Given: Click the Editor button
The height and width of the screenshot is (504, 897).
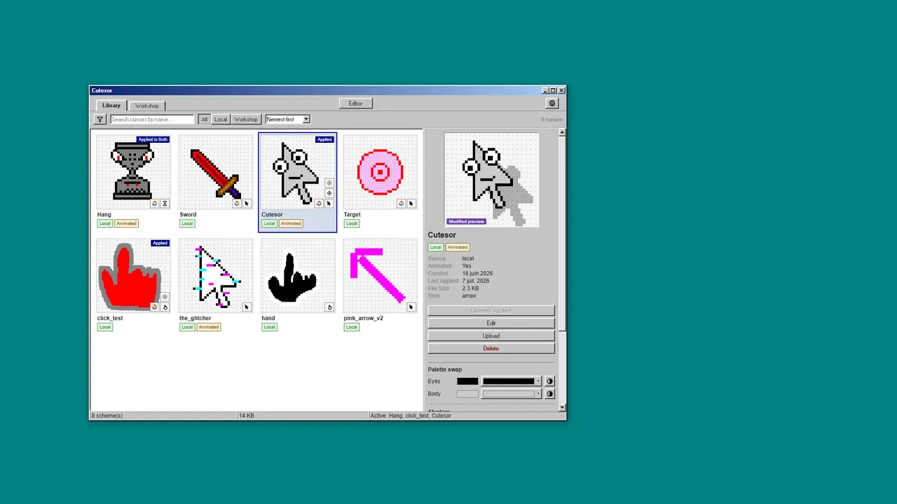Looking at the screenshot, I should click(x=355, y=104).
